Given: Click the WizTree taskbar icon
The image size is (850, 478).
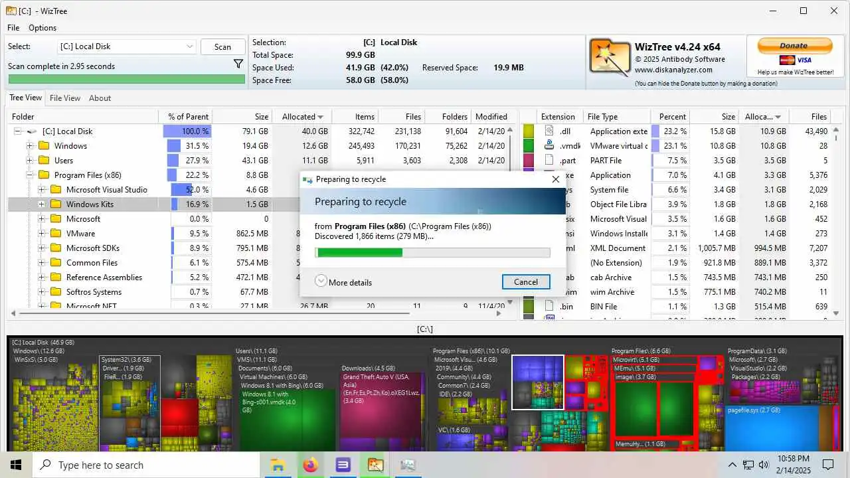Looking at the screenshot, I should (375, 465).
